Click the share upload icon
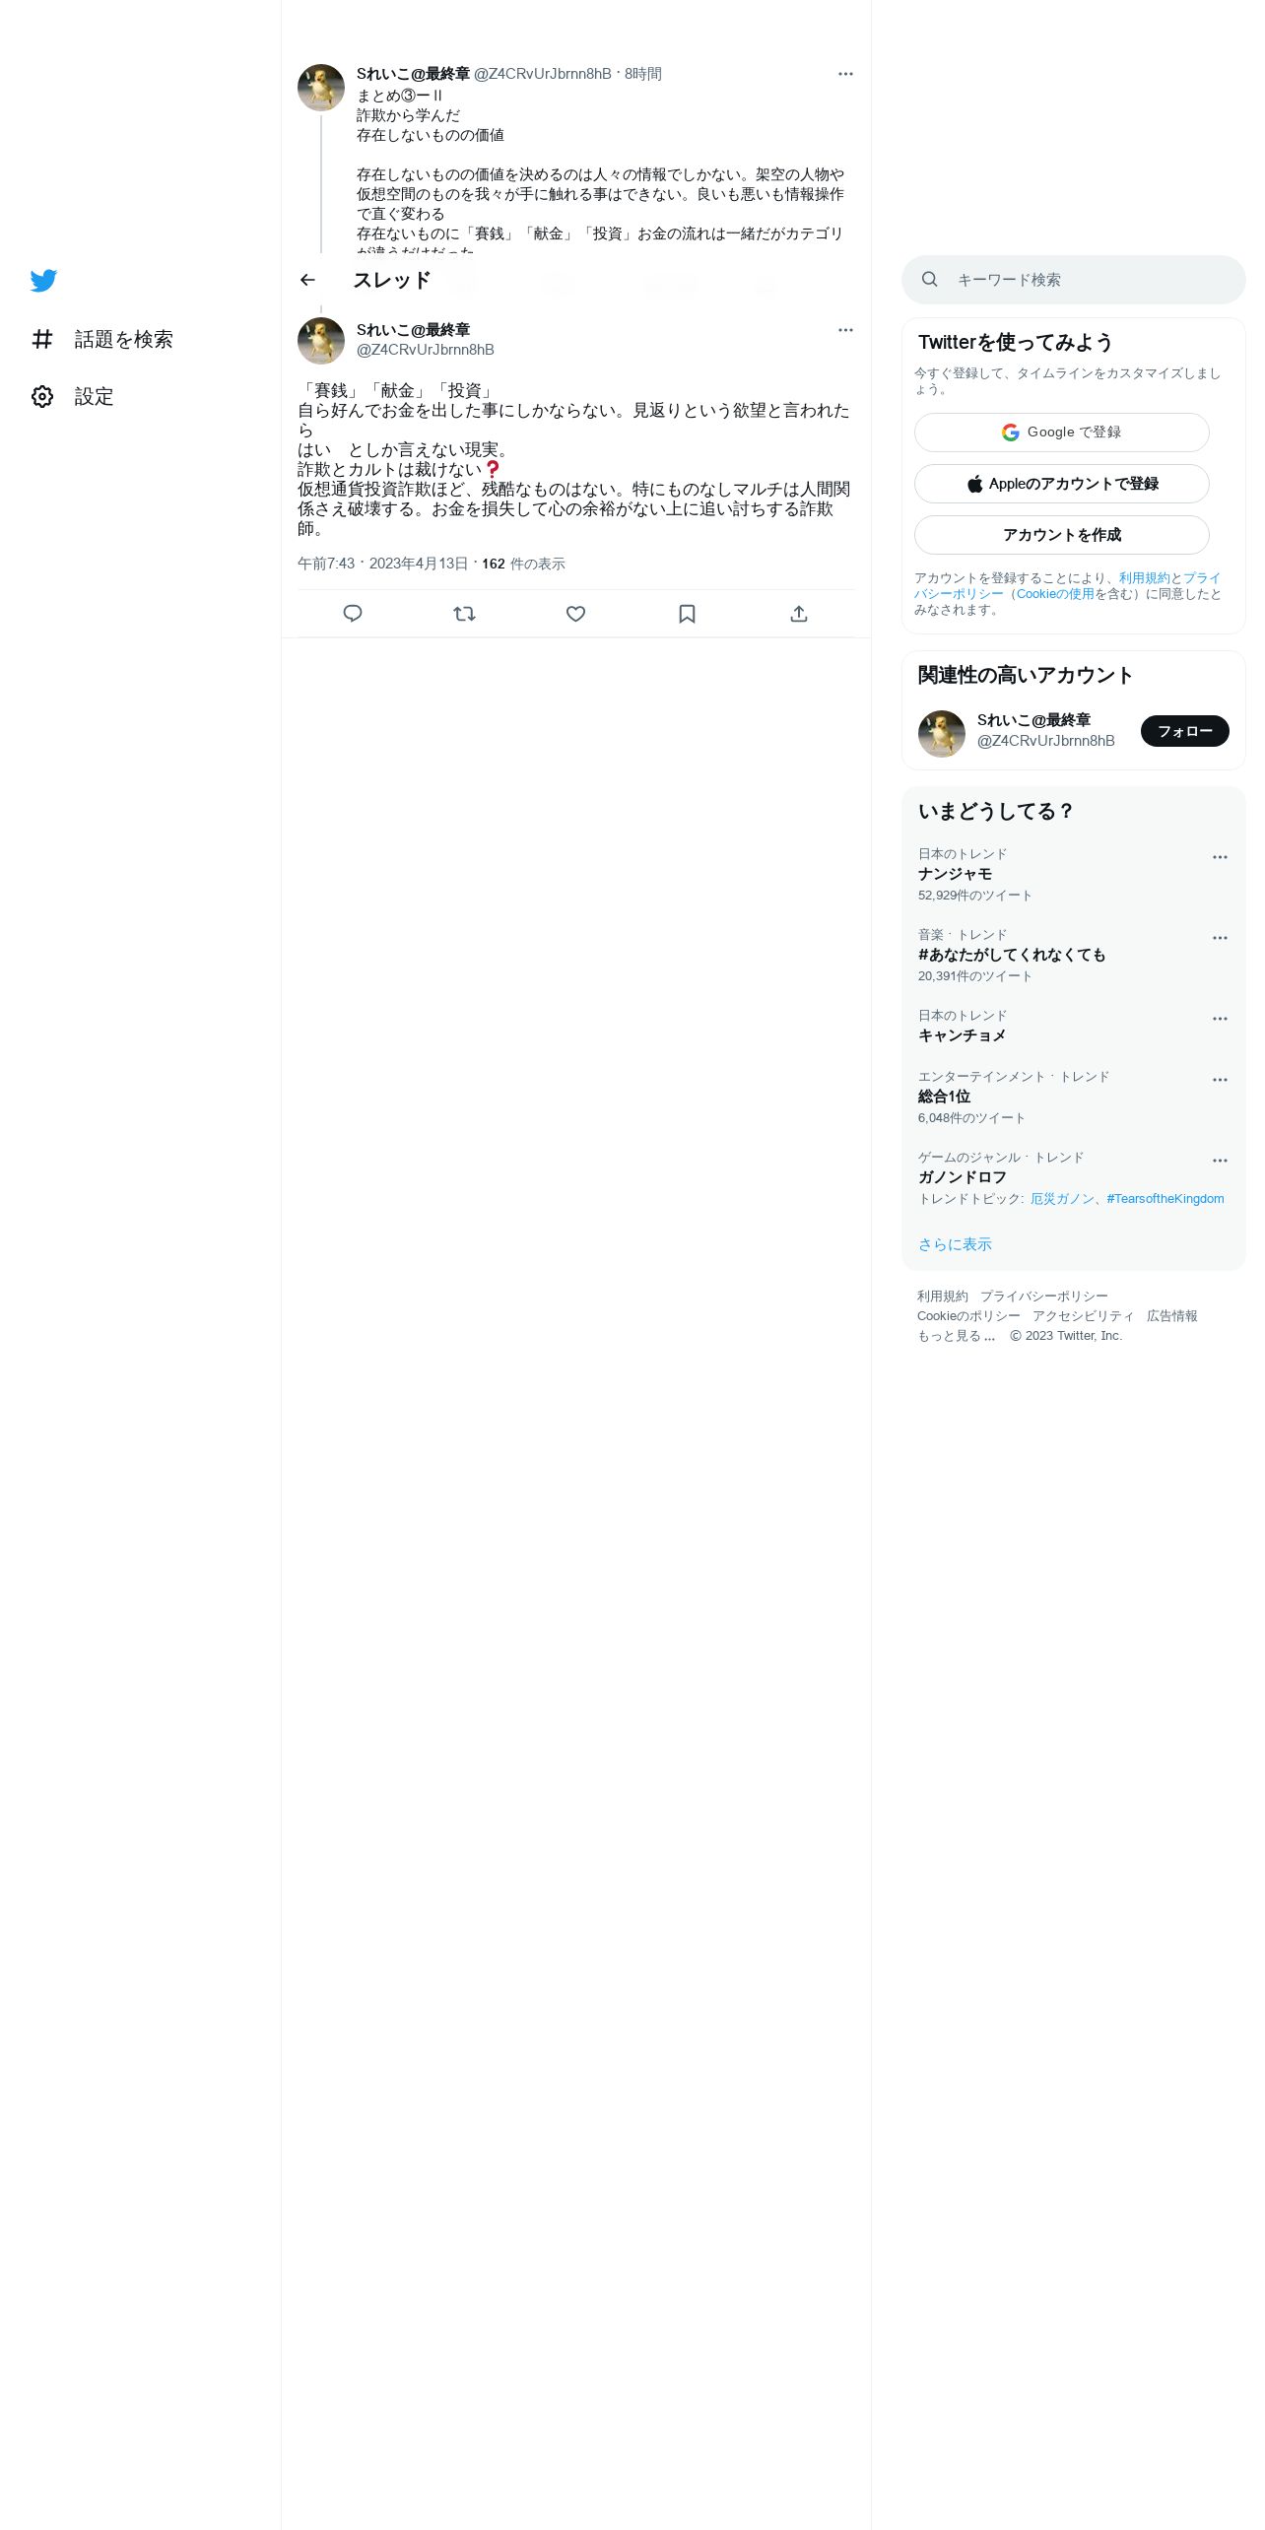 coord(799,614)
